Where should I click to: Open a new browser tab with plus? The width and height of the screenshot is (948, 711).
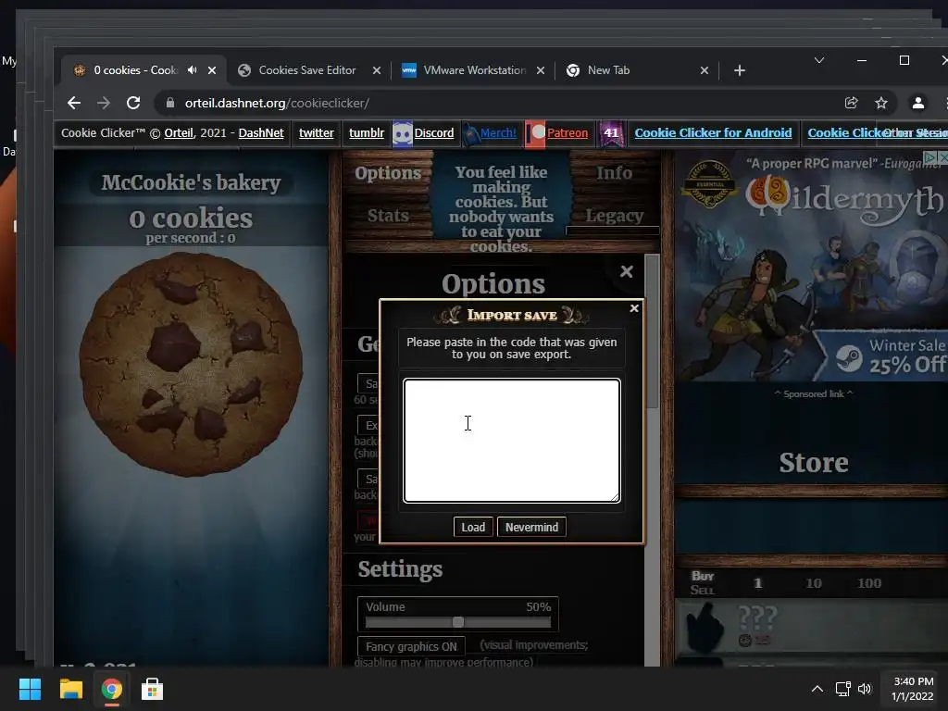740,70
